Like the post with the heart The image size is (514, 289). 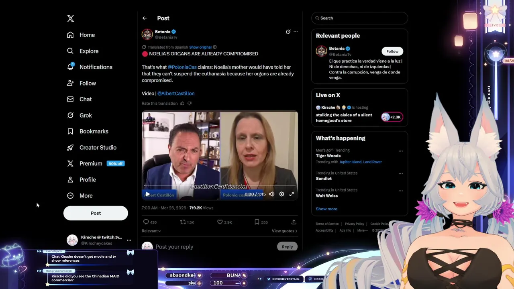click(x=220, y=222)
